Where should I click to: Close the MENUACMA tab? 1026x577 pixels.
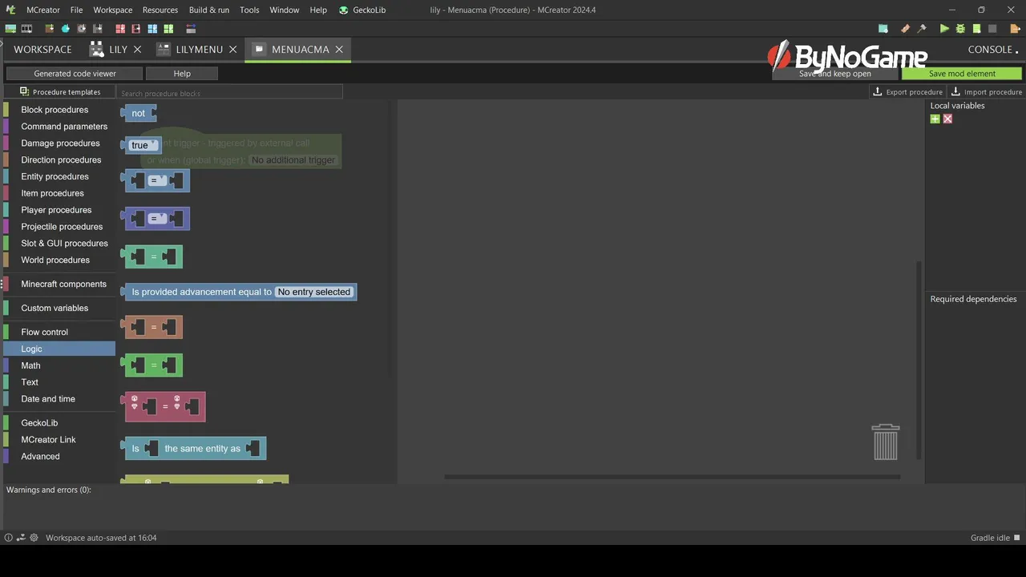coord(339,50)
